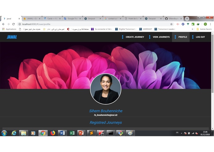This screenshot has height=152, width=214.
Task: Click the FR language indicator
Action: click(177, 133)
